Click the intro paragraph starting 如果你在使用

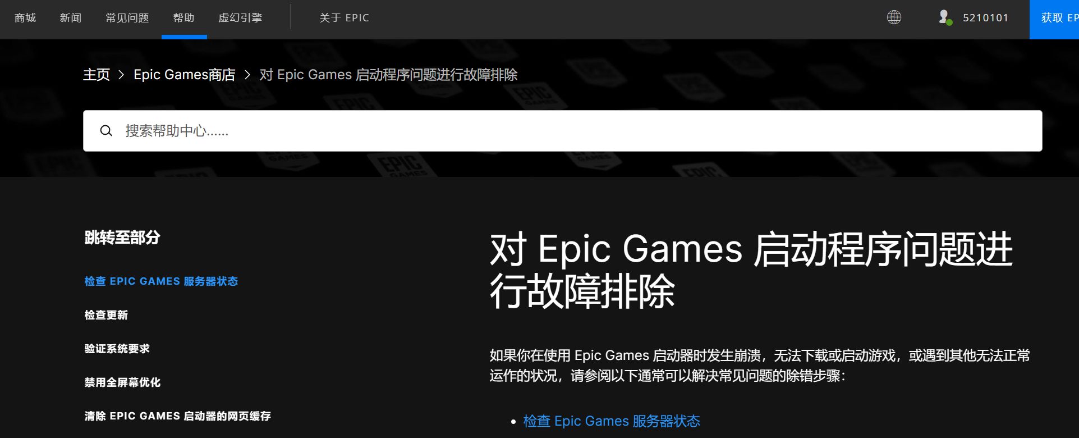760,366
